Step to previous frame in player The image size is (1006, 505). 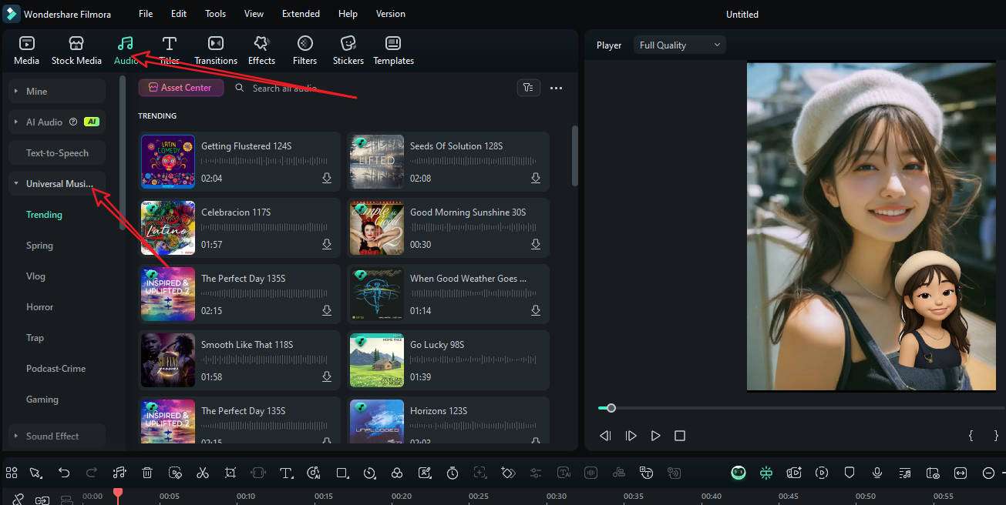[x=605, y=436]
